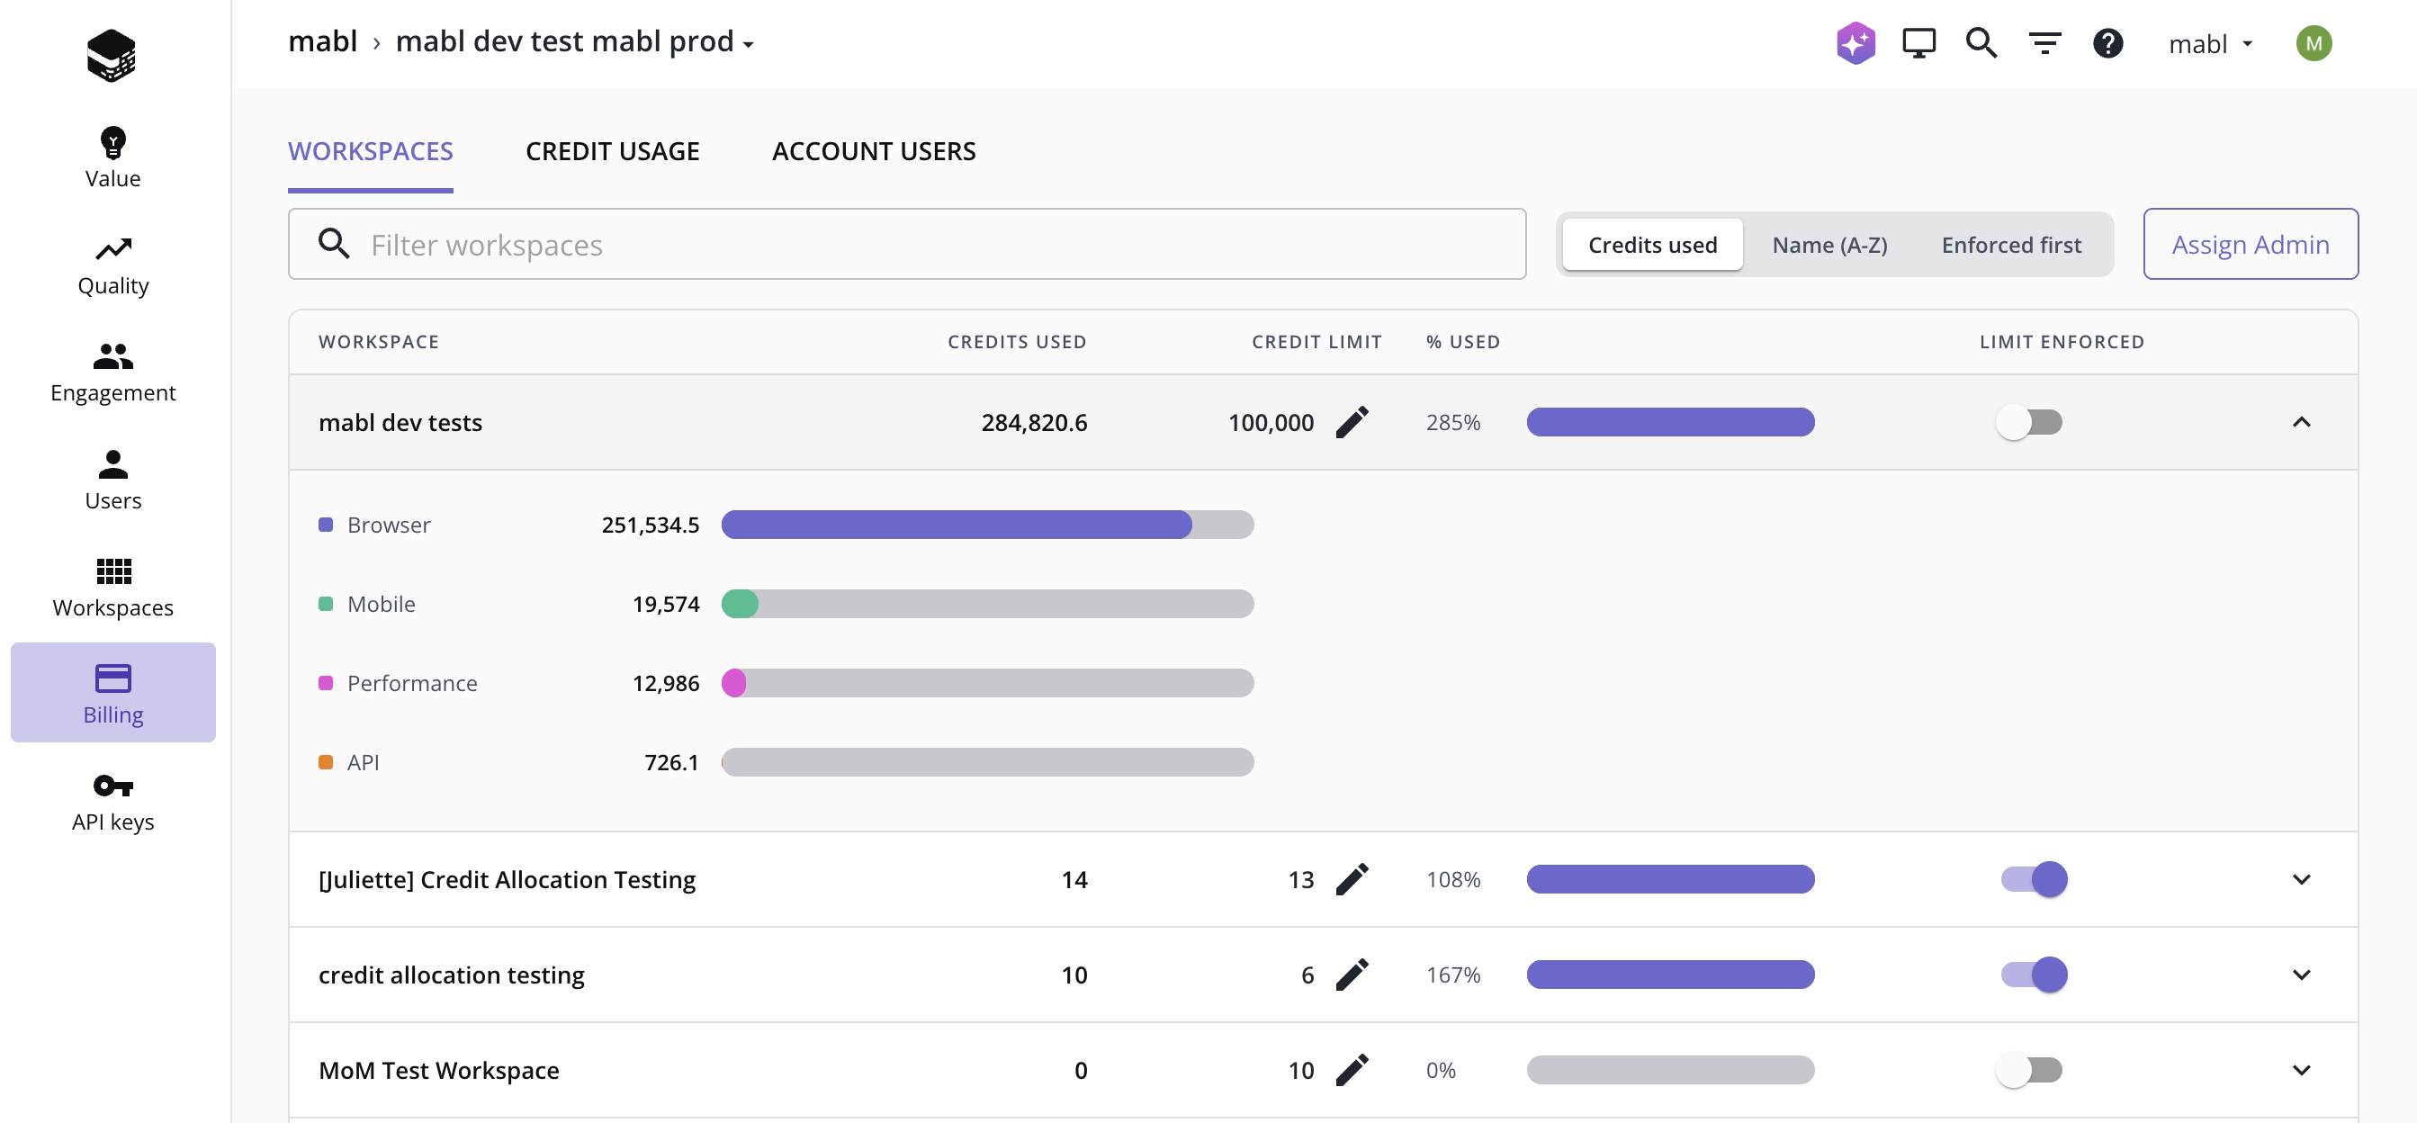Click the [Juliette] Credit Allocation Testing usage bar
Viewport: 2417px width, 1123px height.
tap(1670, 879)
